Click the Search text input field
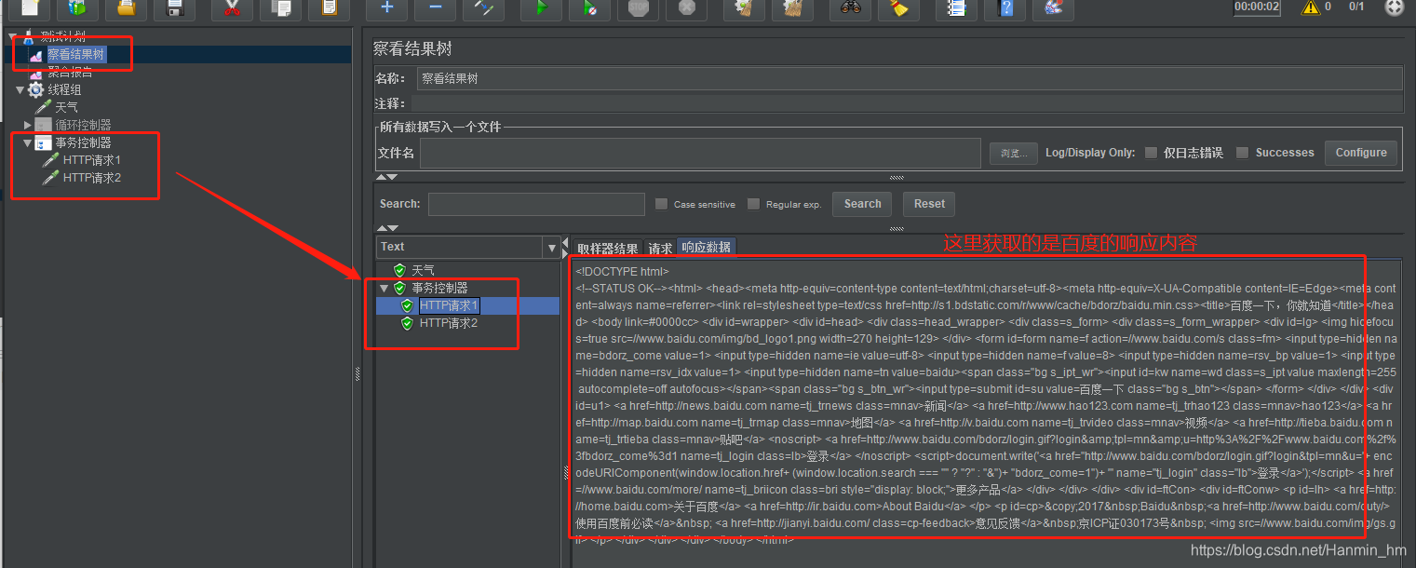 click(x=536, y=204)
